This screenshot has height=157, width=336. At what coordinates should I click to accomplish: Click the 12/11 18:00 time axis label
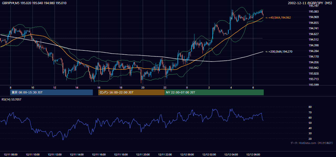[x=121, y=155]
